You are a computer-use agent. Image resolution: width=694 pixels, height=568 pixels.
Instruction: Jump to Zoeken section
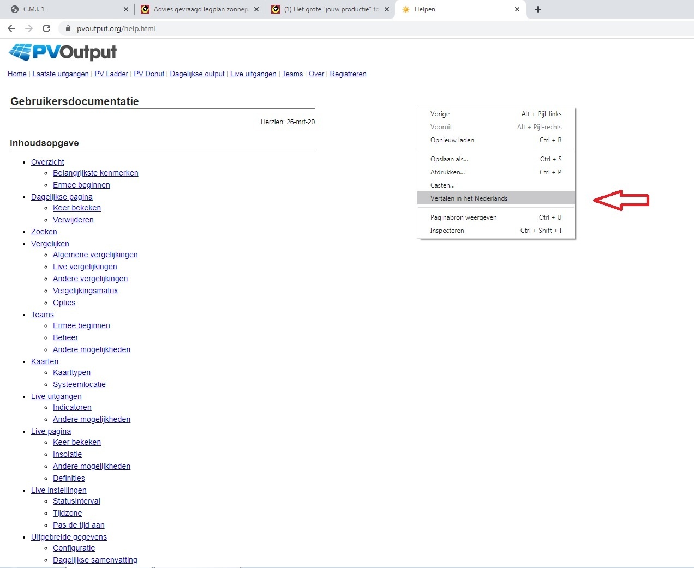44,232
